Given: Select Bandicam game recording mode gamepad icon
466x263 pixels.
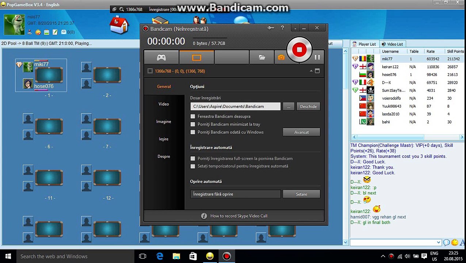Looking at the screenshot, I should (161, 57).
